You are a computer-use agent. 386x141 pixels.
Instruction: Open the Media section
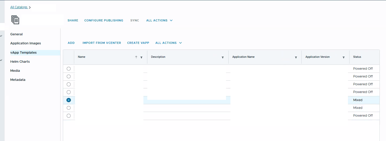15,71
